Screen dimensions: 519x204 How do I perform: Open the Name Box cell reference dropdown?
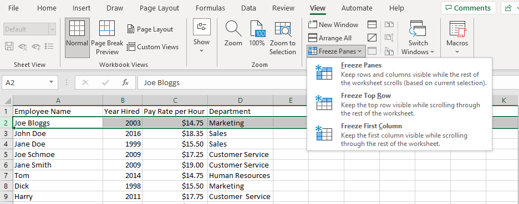coord(52,82)
